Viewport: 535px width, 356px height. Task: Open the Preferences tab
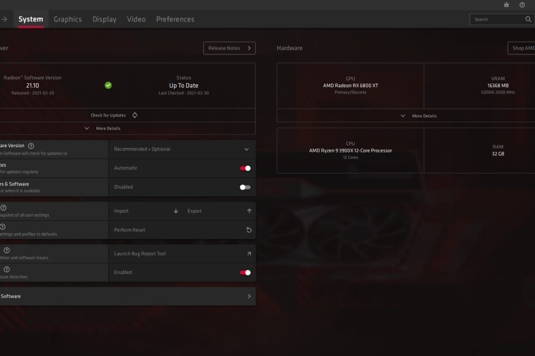coord(176,19)
